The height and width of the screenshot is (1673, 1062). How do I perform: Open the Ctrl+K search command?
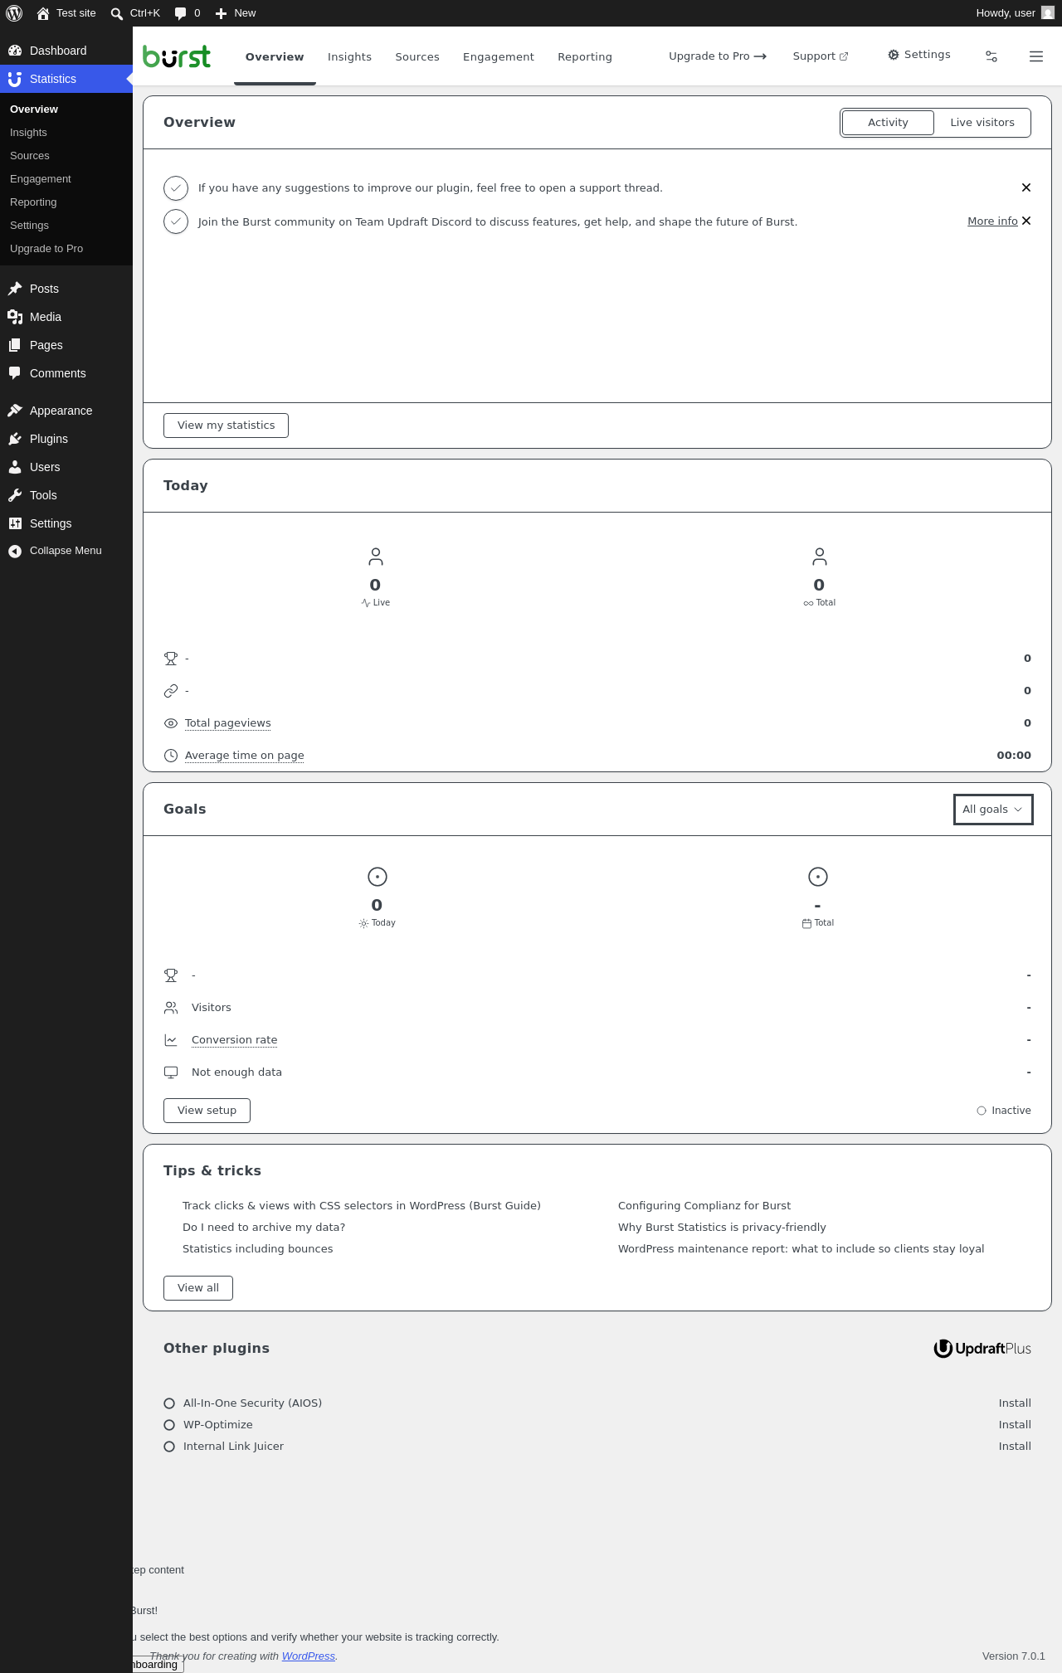(135, 13)
